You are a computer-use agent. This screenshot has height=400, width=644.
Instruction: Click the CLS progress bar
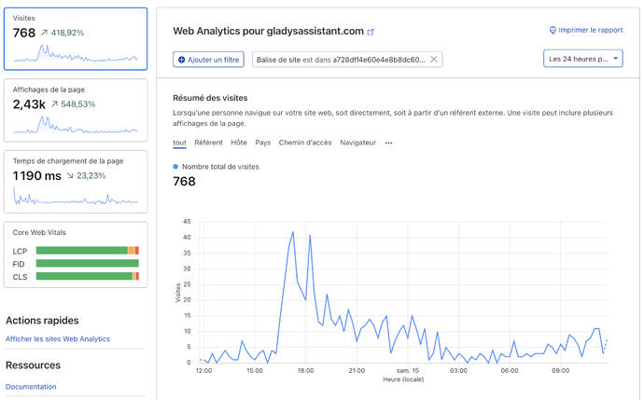point(88,276)
